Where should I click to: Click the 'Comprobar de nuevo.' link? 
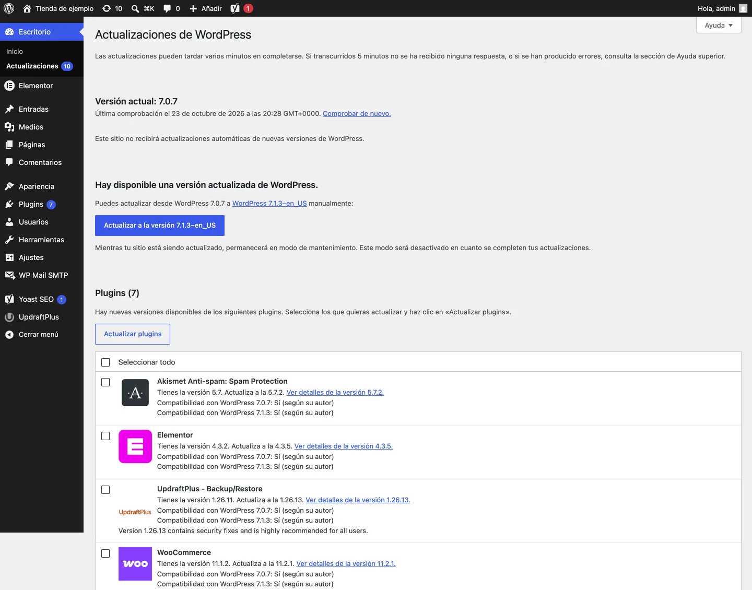(x=357, y=113)
